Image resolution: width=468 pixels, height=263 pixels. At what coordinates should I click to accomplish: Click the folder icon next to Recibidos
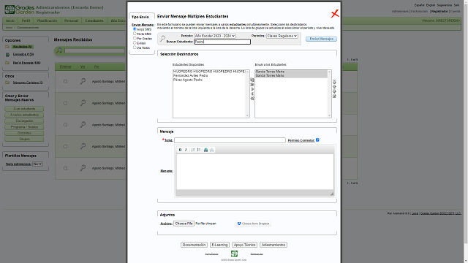(x=7, y=47)
